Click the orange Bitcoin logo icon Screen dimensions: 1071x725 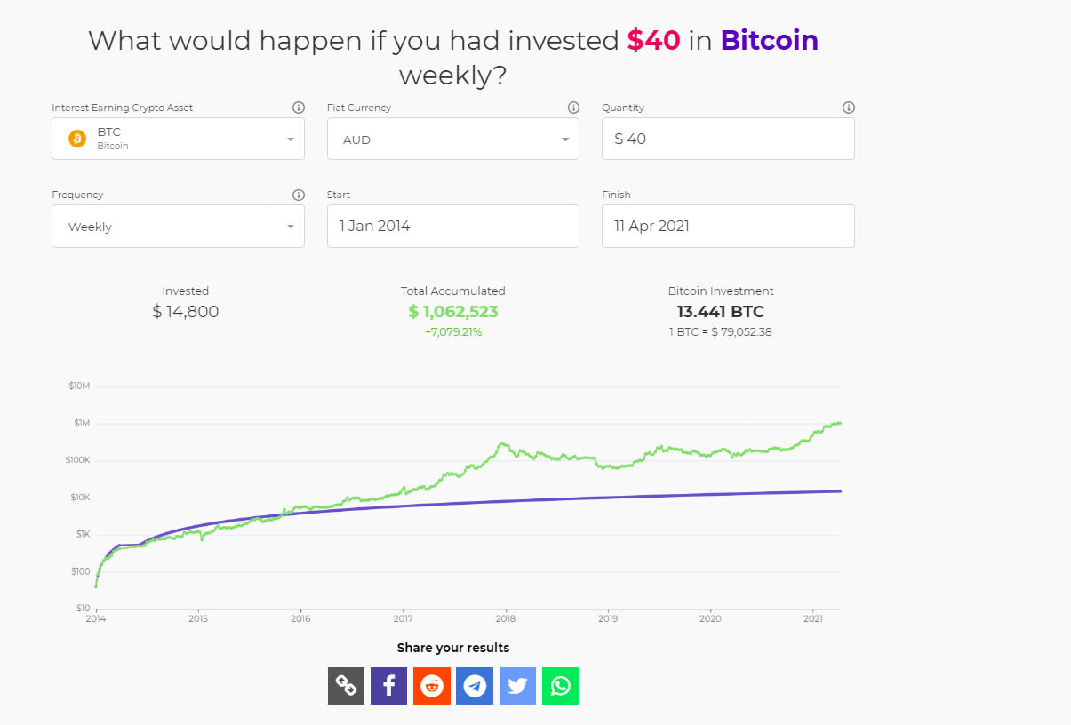[77, 139]
